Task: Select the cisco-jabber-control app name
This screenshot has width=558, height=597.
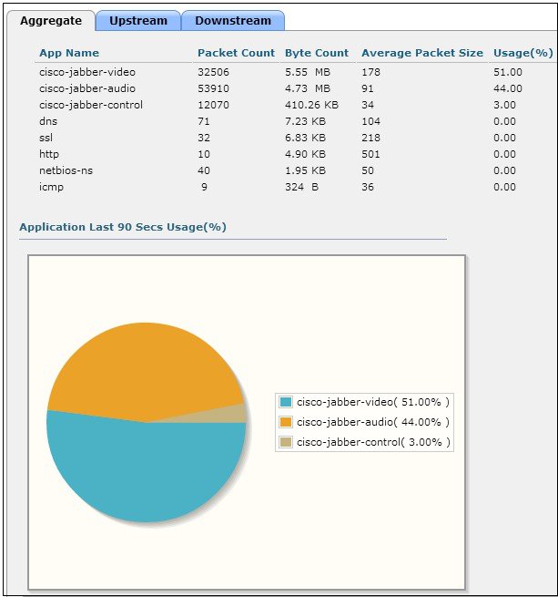Action: coord(91,105)
